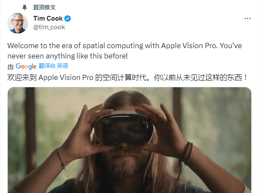Image resolution: width=259 pixels, height=193 pixels.
Task: Click "Apple Vision Pro" in the Chinese translation
Action: 66,77
